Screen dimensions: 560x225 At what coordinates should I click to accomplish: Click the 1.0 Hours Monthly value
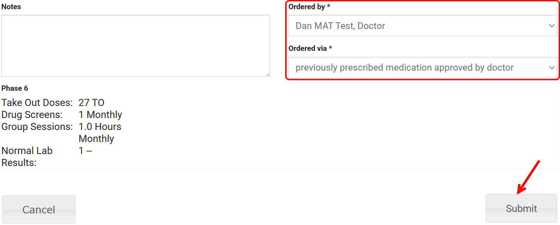100,132
